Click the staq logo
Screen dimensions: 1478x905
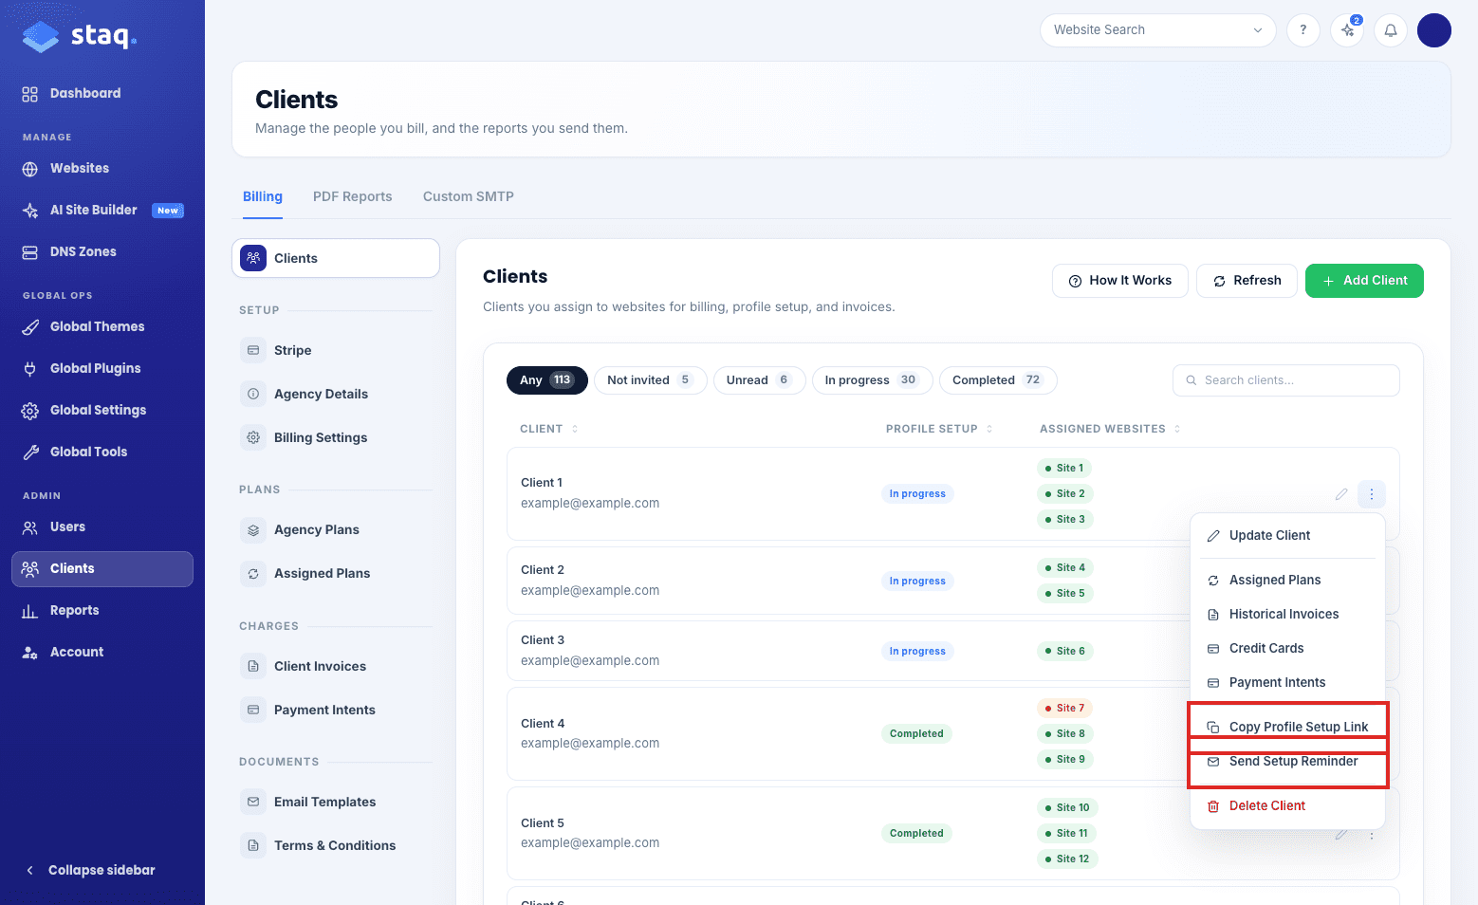click(x=80, y=36)
